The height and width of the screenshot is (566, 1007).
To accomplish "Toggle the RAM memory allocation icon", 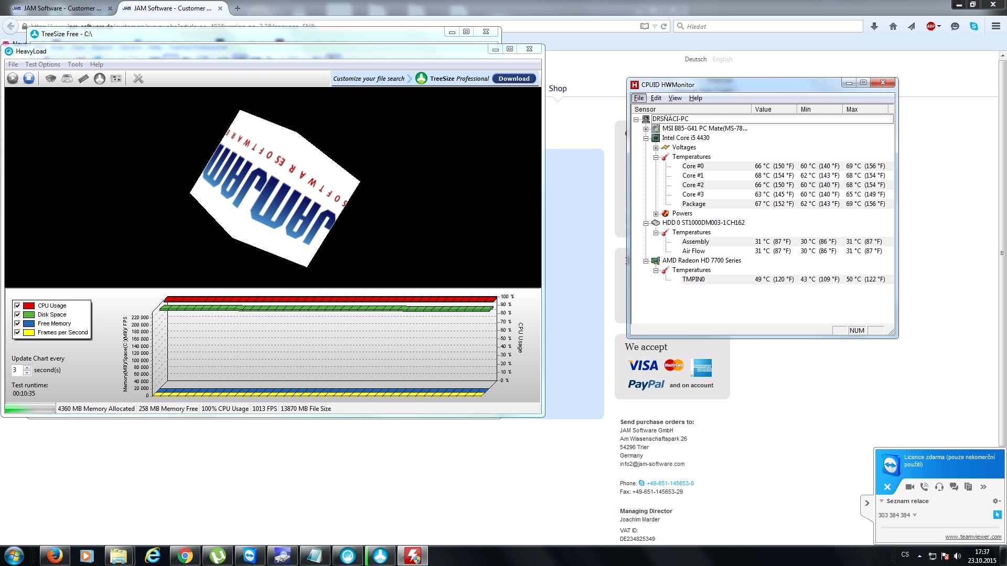I will 83,79.
